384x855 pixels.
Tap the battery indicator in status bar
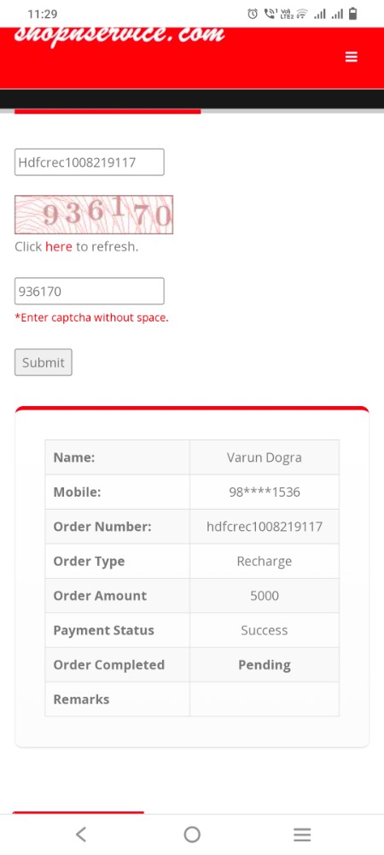tap(353, 14)
